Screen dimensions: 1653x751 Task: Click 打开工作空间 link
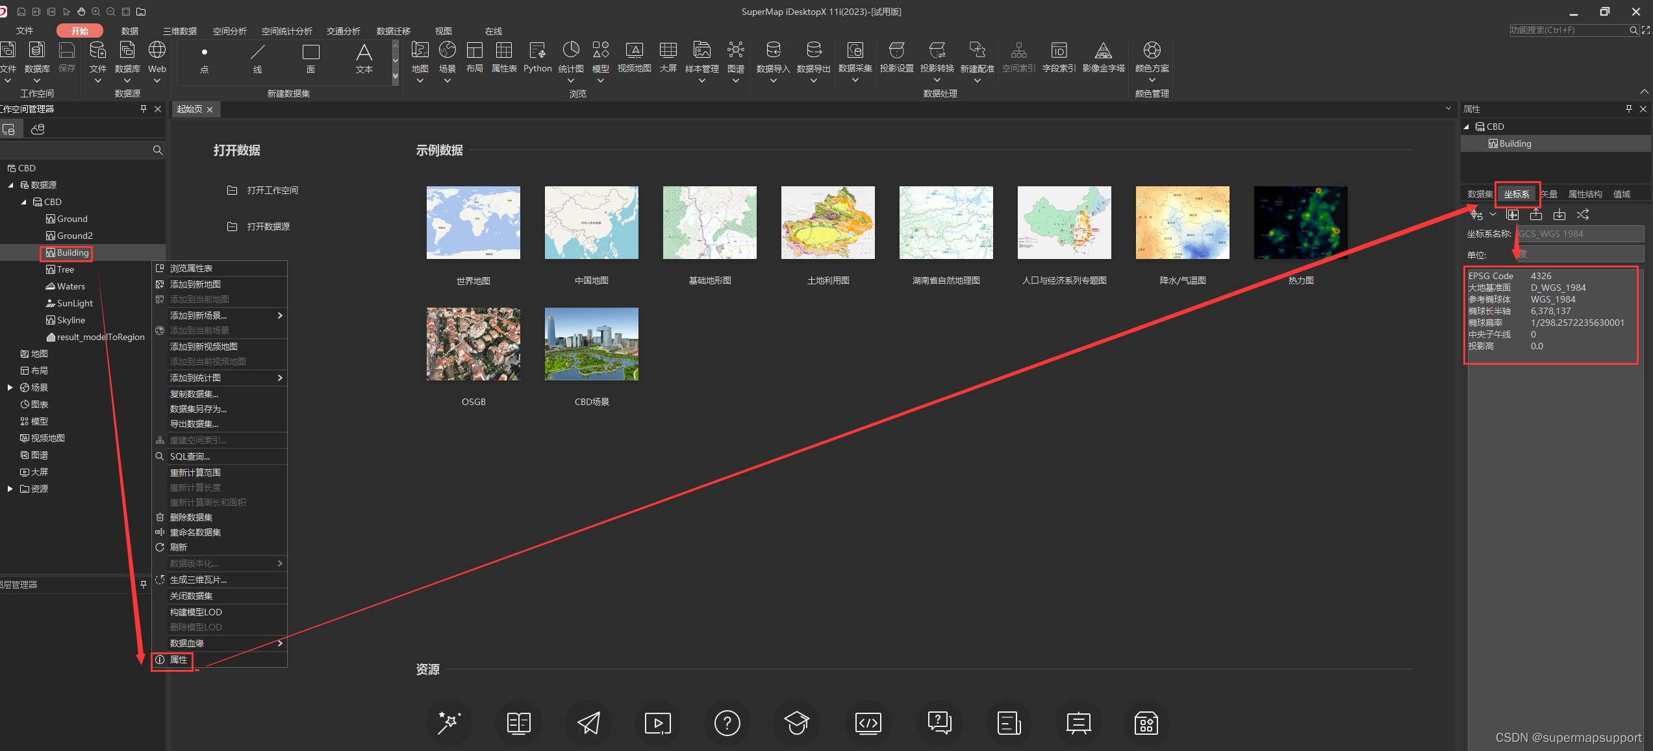pyautogui.click(x=272, y=190)
